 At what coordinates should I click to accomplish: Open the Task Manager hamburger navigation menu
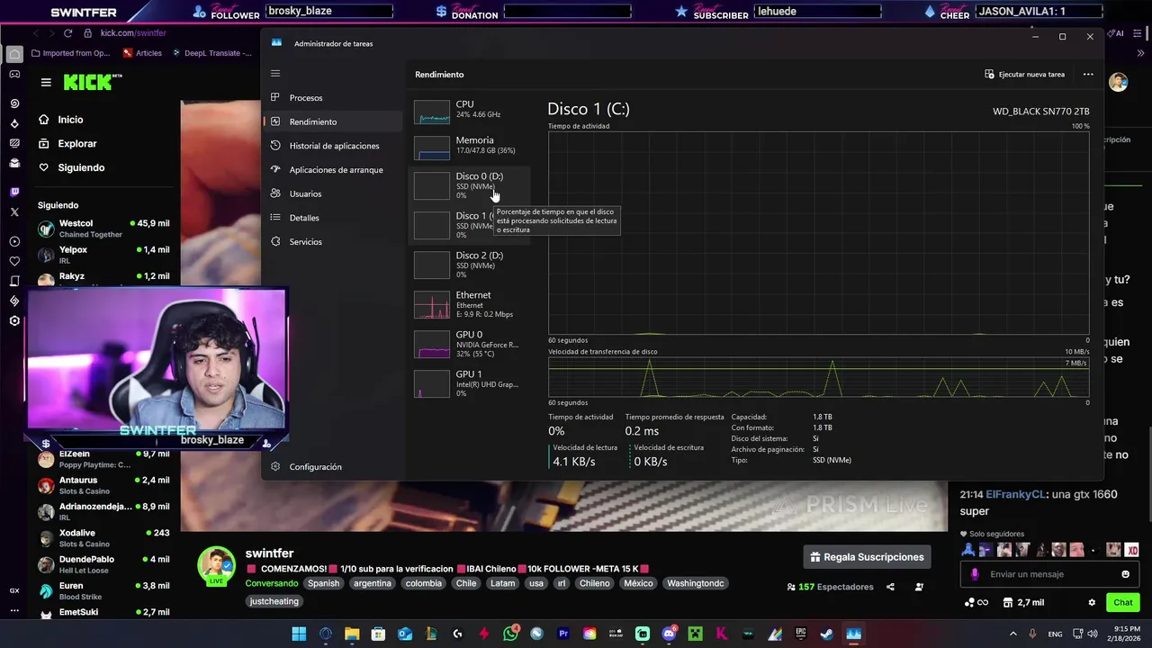click(275, 74)
